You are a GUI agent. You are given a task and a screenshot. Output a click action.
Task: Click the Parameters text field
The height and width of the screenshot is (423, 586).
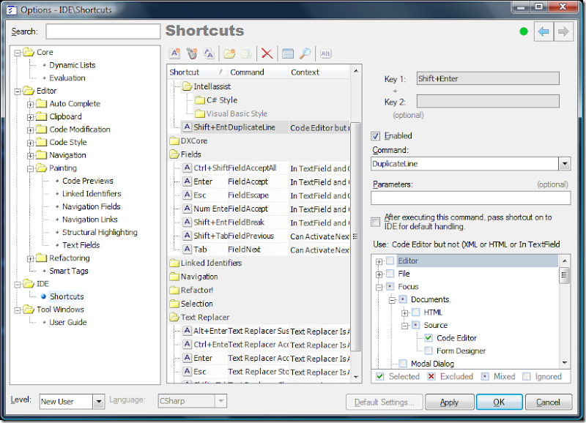pyautogui.click(x=470, y=198)
